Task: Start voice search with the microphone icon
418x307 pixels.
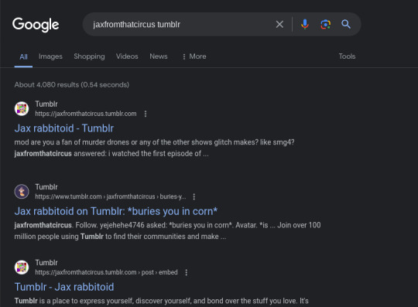Action: (305, 24)
